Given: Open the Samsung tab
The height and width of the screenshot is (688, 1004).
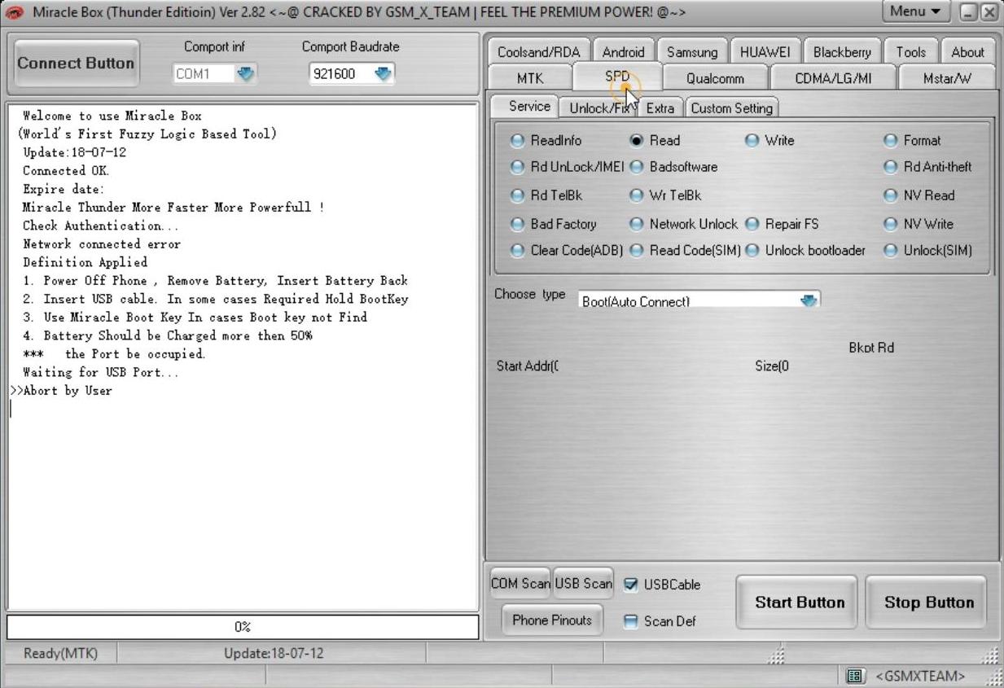Looking at the screenshot, I should (x=691, y=52).
